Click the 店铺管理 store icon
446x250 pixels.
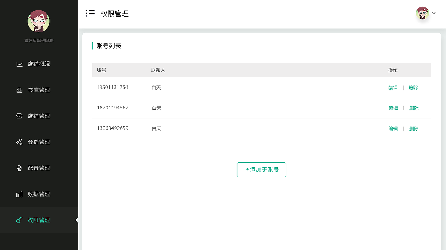click(20, 116)
